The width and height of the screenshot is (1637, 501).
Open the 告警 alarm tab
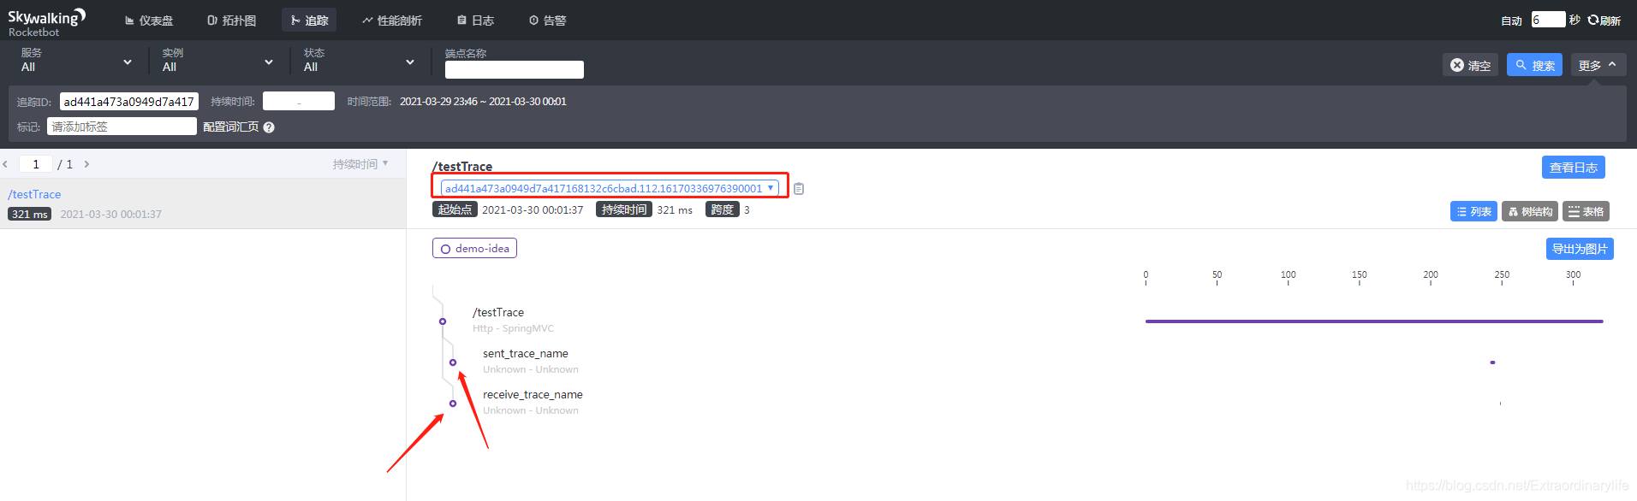pos(548,21)
